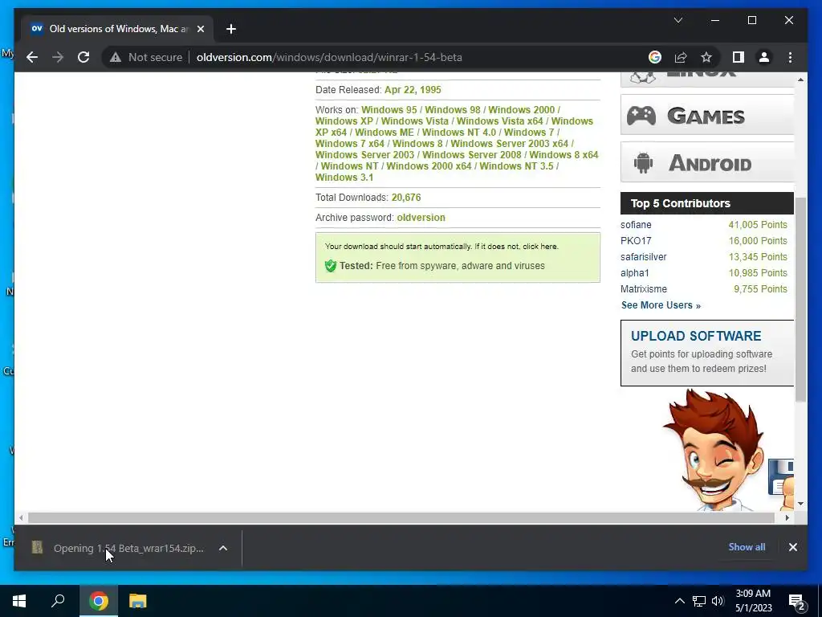Open the Not secure site info warning

click(146, 57)
